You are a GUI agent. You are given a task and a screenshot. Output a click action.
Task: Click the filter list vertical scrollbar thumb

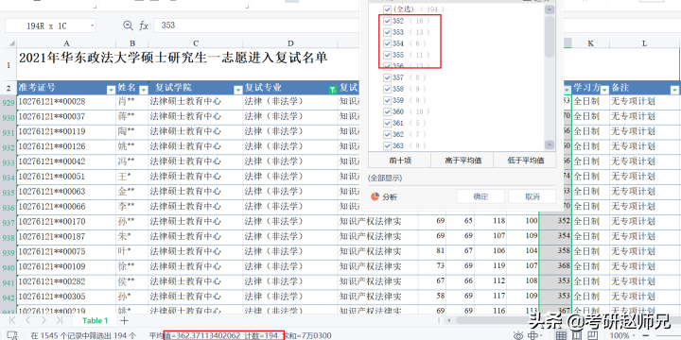550,37
